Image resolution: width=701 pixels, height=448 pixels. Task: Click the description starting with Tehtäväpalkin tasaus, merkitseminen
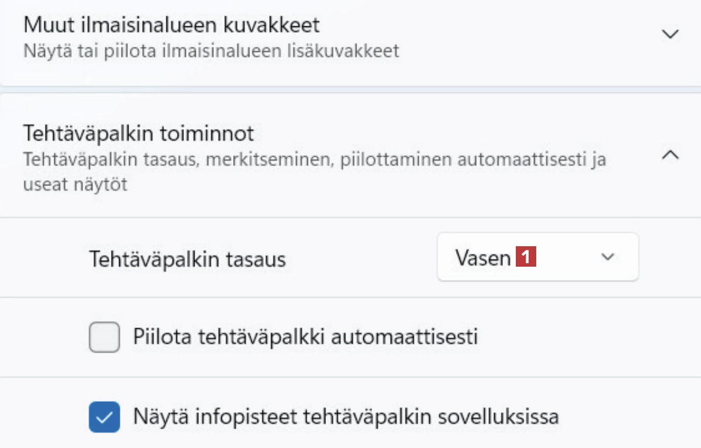coord(314,159)
